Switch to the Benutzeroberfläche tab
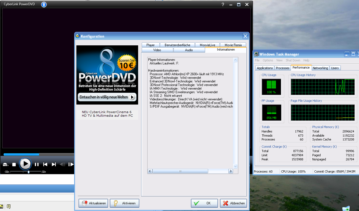Viewport: 359px width, 211px height. 177,45
